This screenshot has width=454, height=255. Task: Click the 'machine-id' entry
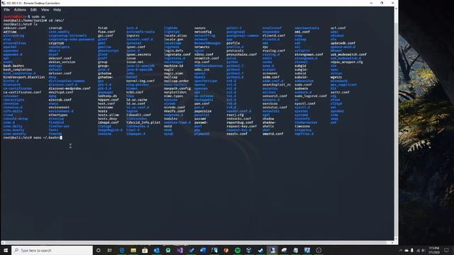(x=174, y=66)
